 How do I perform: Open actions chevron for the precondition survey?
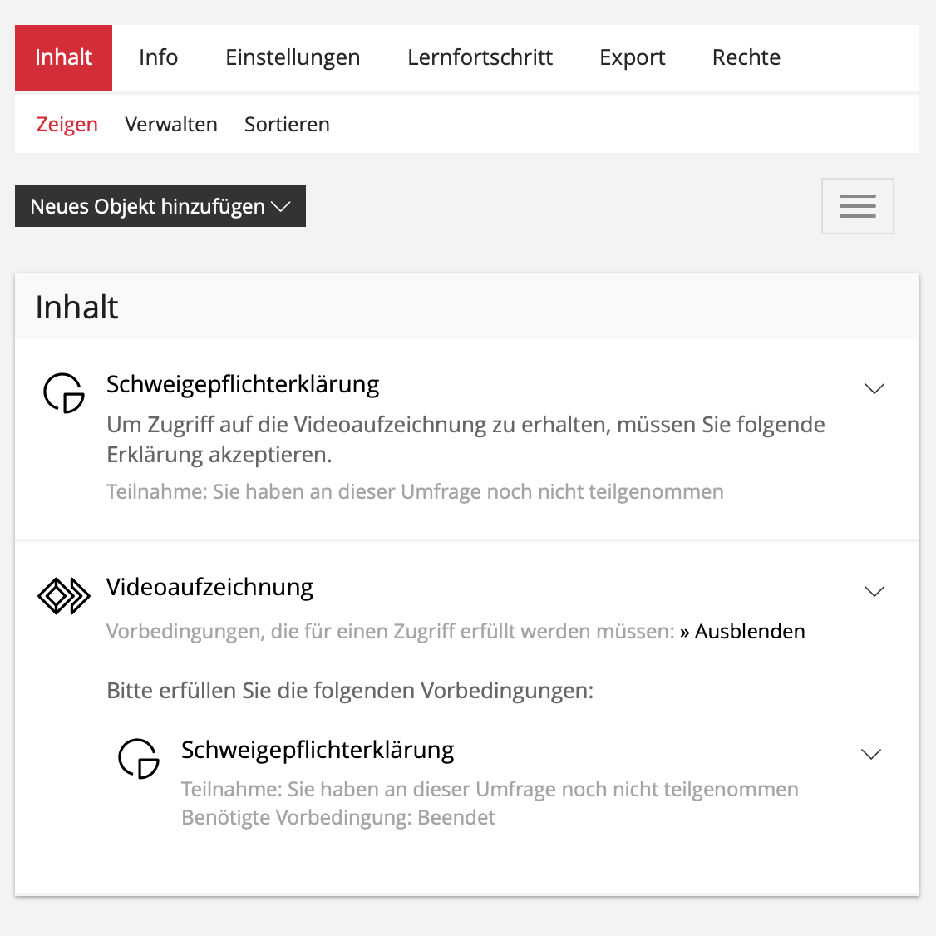(870, 754)
